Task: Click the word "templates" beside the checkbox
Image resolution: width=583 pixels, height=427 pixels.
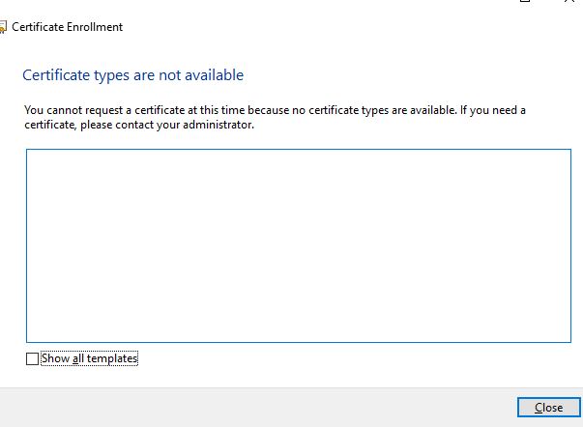Action: click(111, 359)
